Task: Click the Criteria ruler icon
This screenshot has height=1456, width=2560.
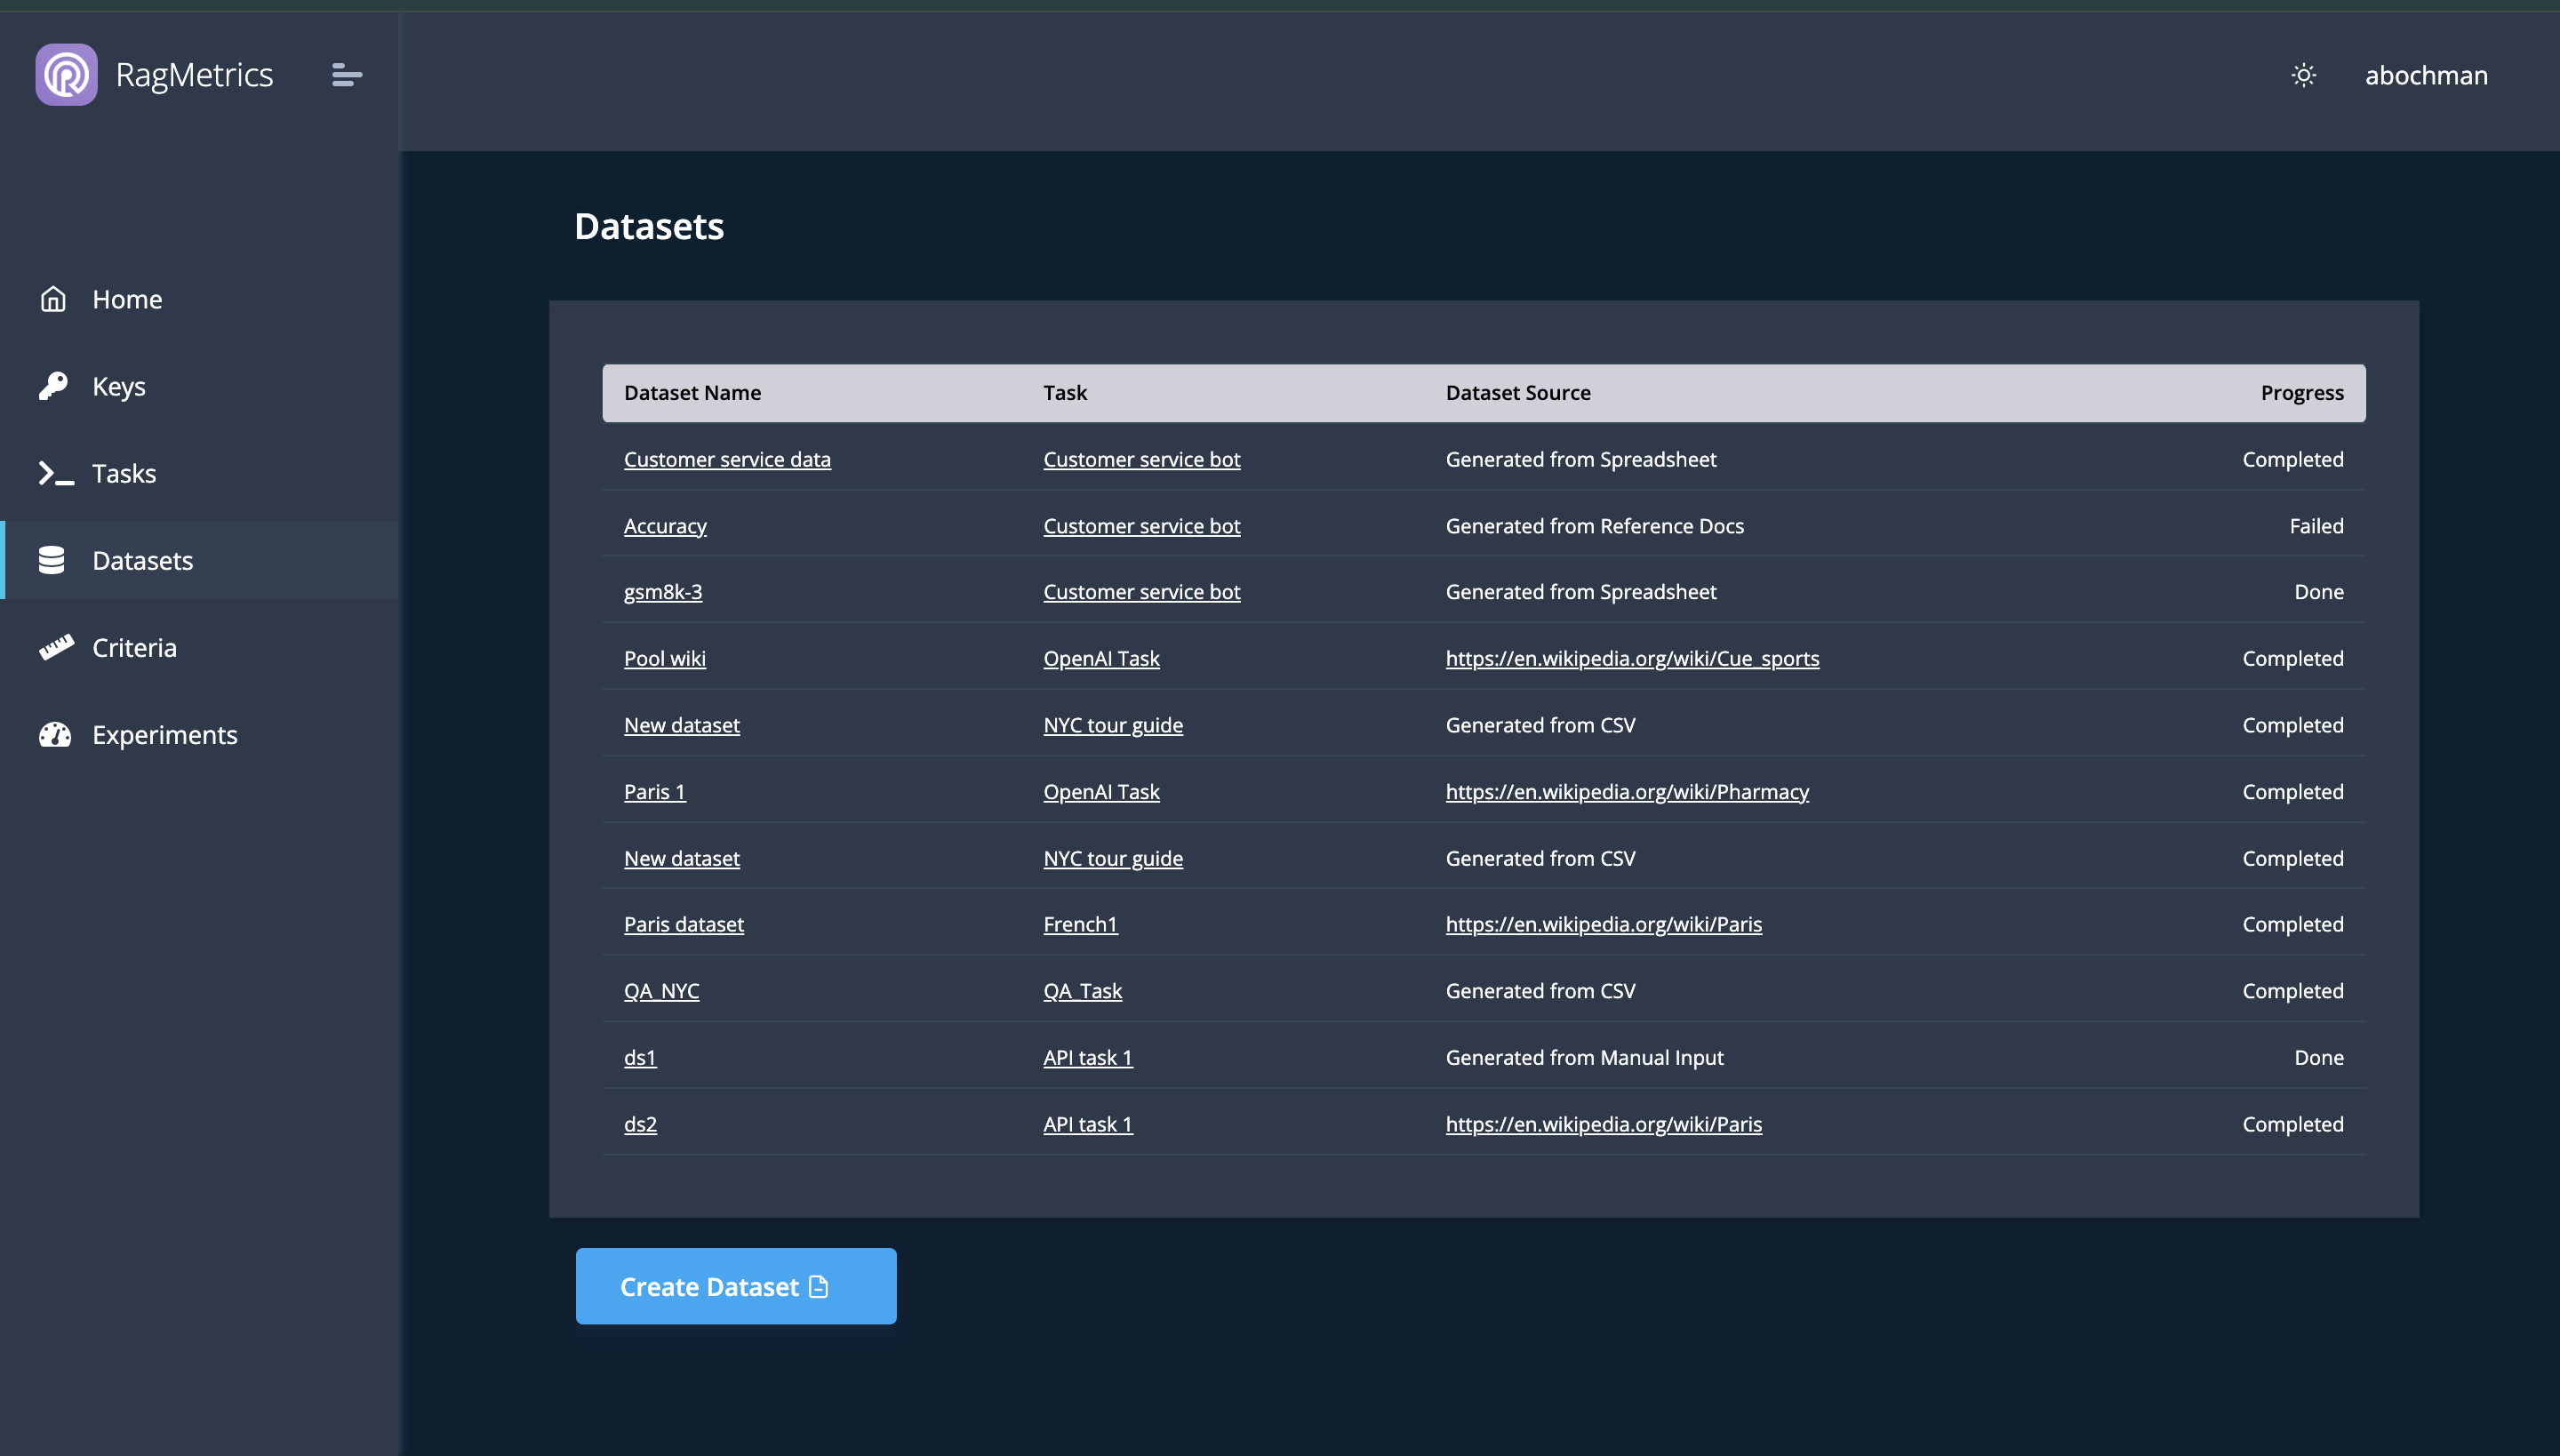Action: click(55, 647)
